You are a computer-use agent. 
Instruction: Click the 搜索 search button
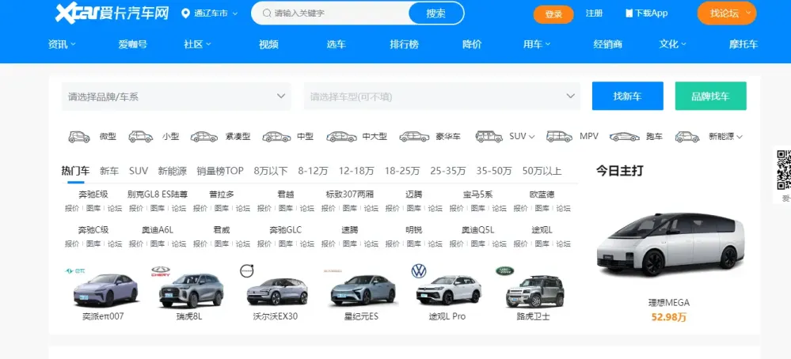point(435,13)
